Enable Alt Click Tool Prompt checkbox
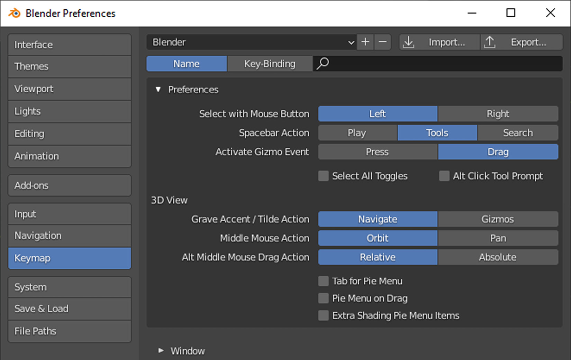 coord(444,176)
